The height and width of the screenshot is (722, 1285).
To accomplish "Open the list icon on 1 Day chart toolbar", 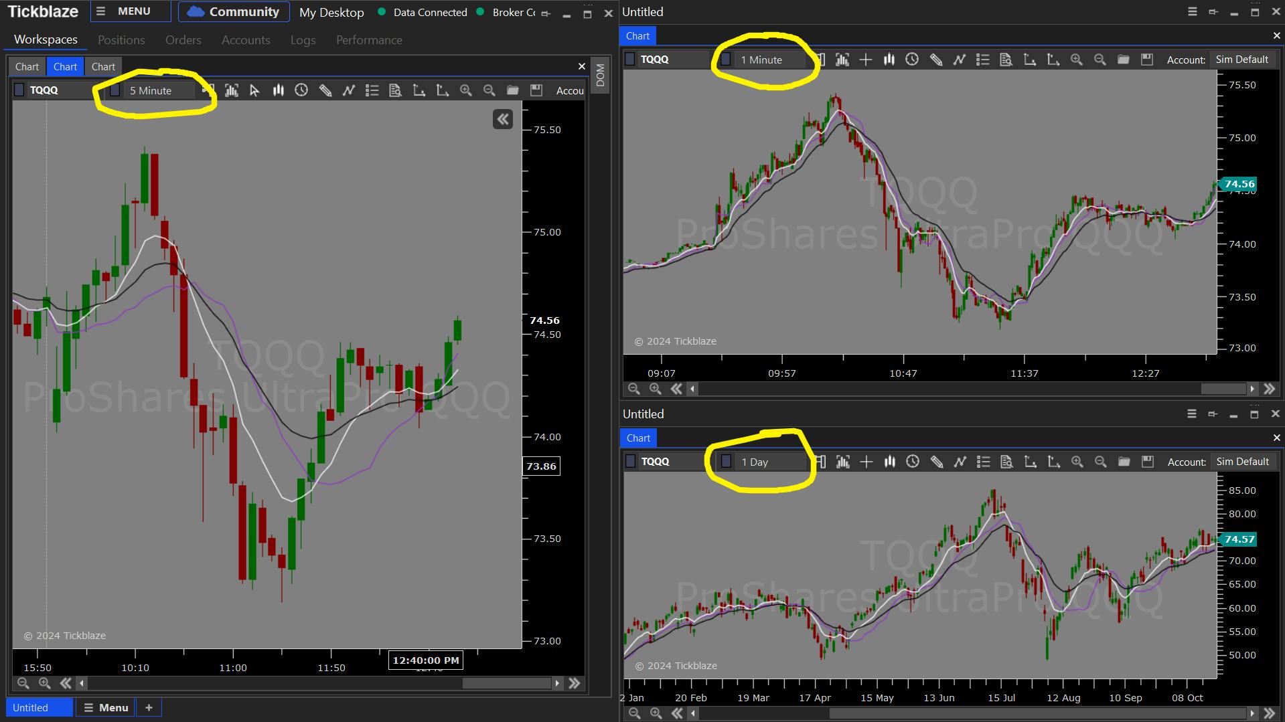I will 983,462.
